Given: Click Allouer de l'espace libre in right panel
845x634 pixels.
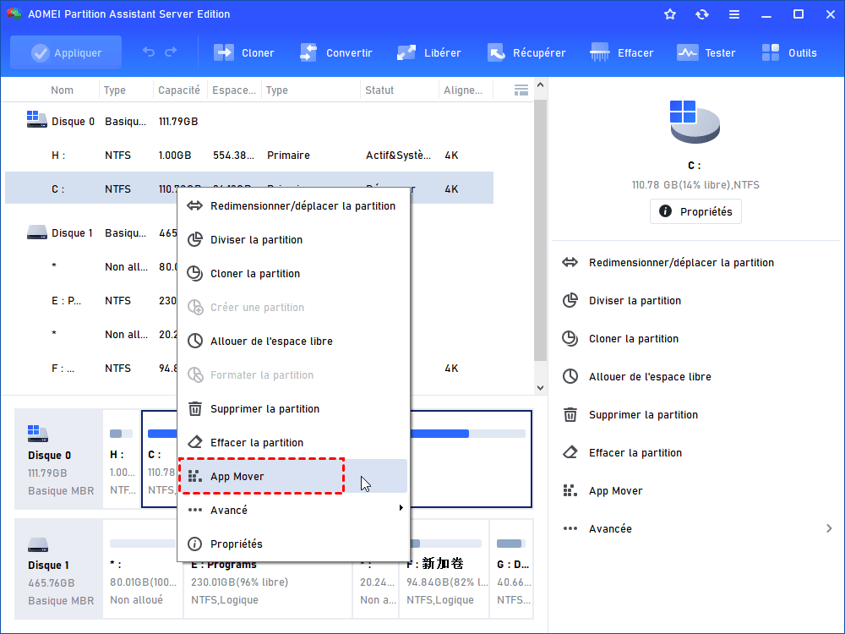Looking at the screenshot, I should coord(650,377).
